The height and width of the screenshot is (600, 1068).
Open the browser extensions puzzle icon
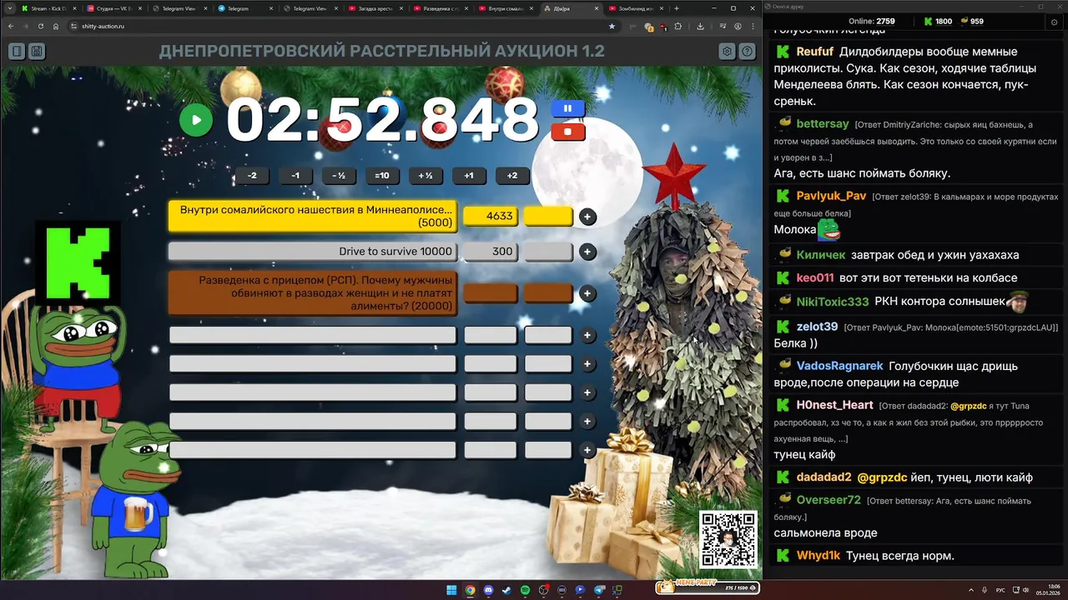click(678, 26)
